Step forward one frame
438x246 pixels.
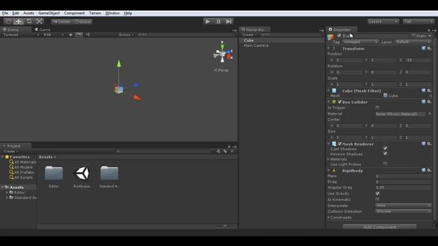[x=229, y=21]
